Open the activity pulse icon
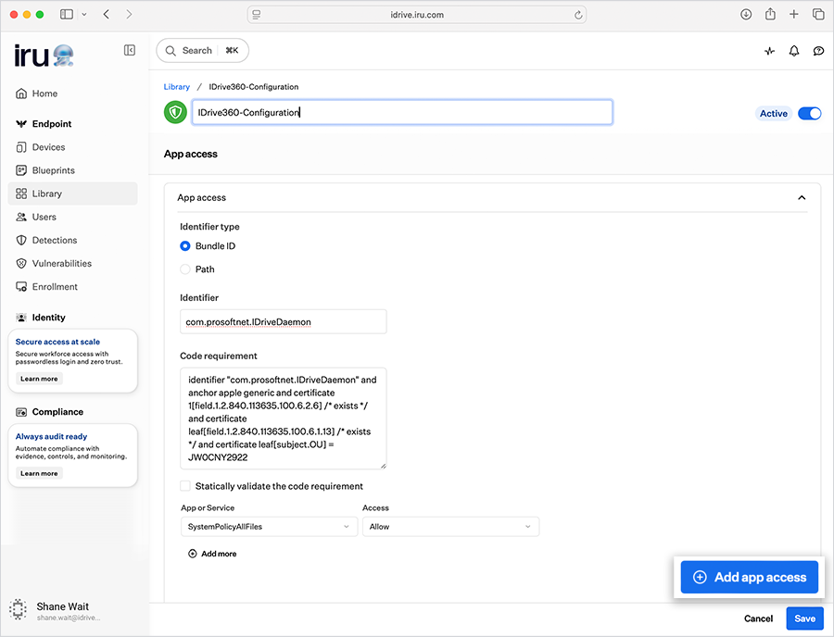 769,51
